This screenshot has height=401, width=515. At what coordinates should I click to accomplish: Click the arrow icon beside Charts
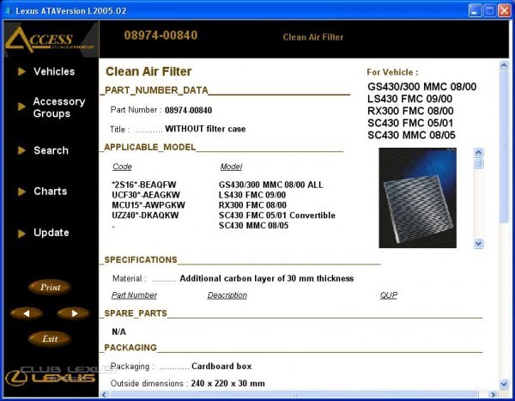click(x=21, y=191)
